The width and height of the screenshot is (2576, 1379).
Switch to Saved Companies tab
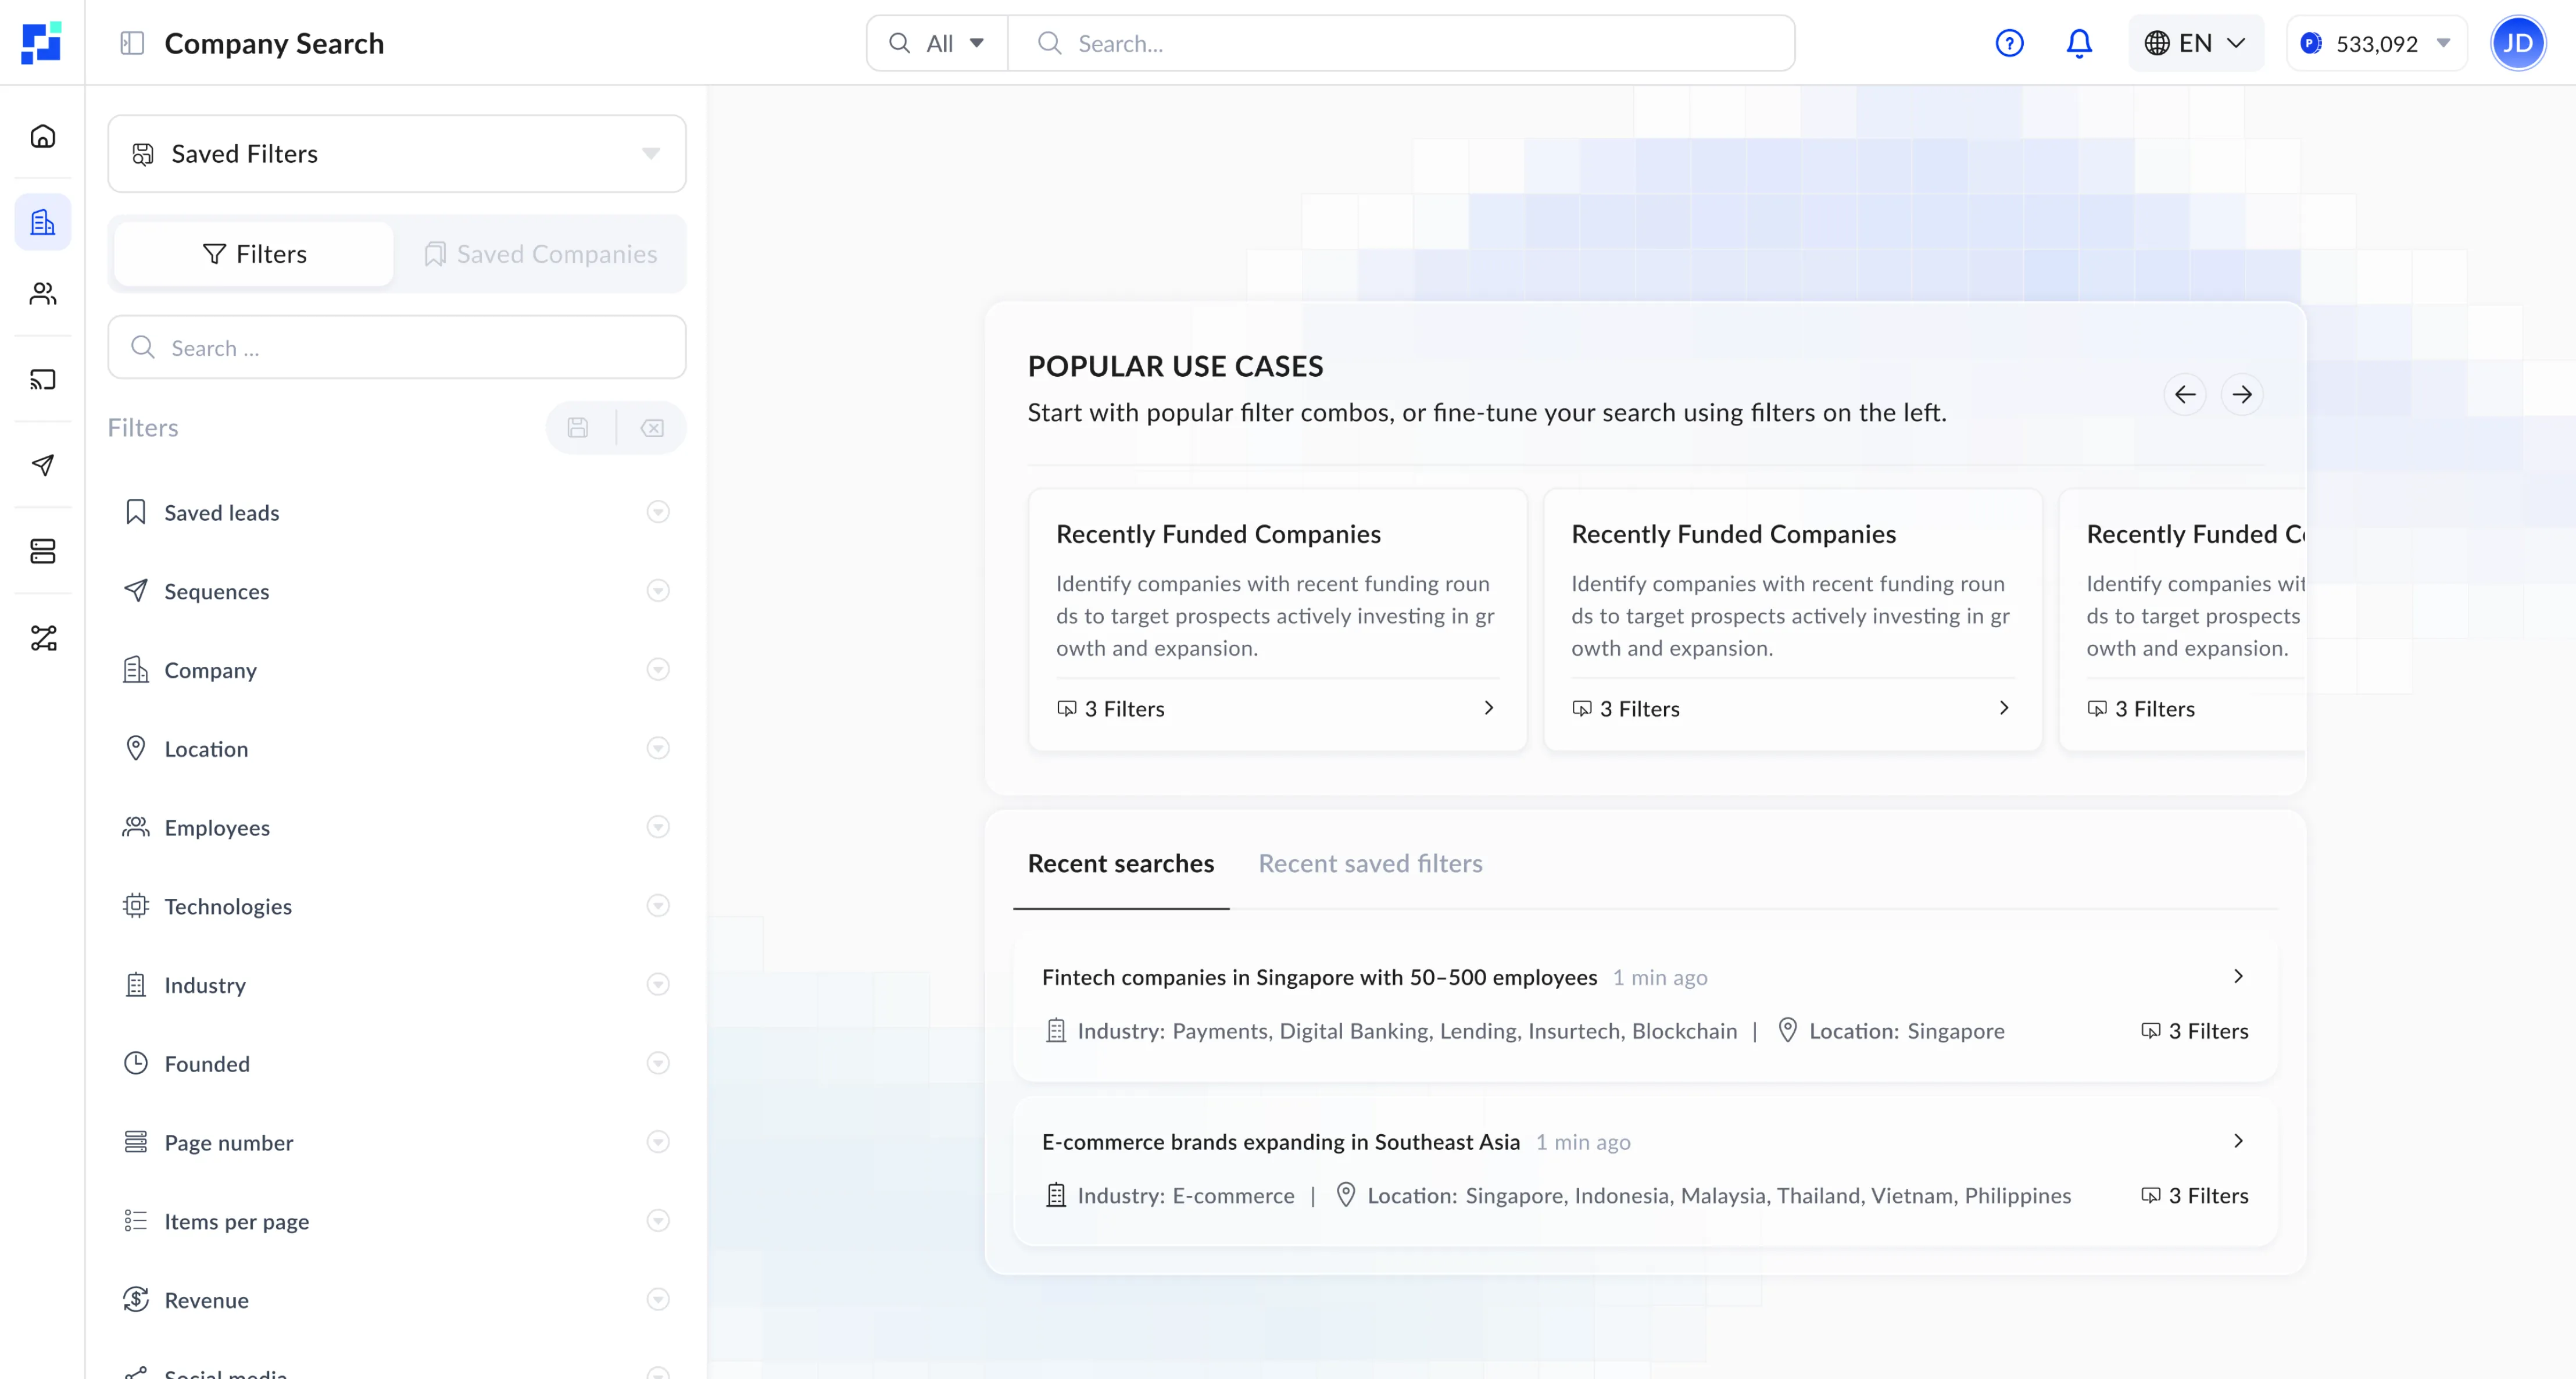pyautogui.click(x=541, y=254)
